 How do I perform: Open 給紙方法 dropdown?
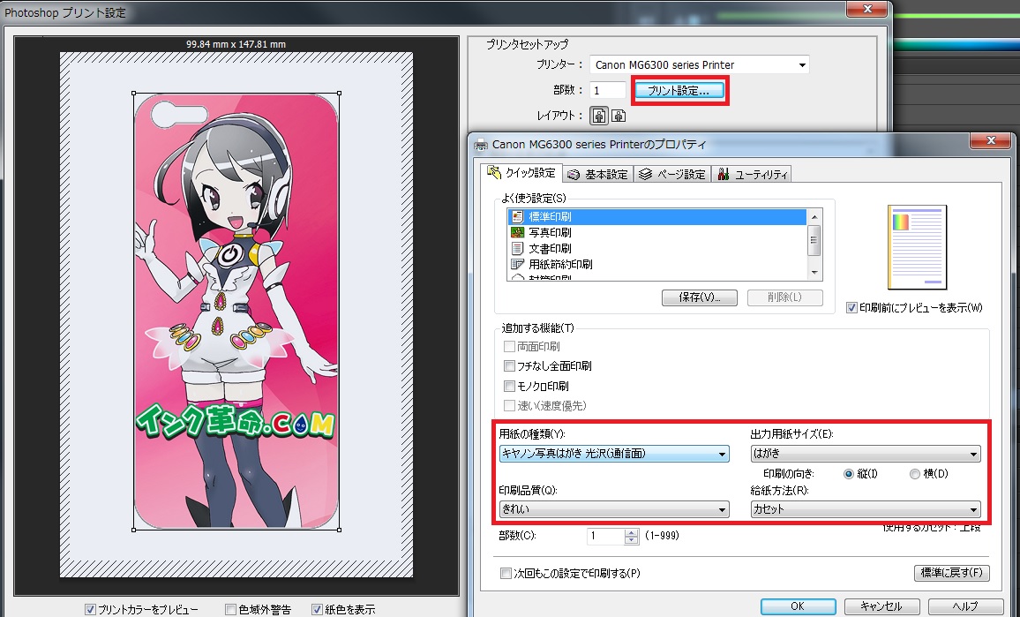pyautogui.click(x=866, y=509)
